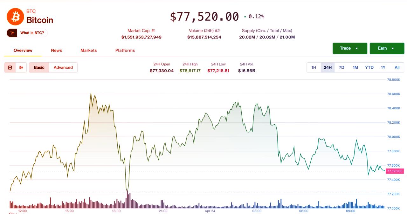The width and height of the screenshot is (407, 214).
Task: Click the 24H Low price value
Action: [x=218, y=71]
